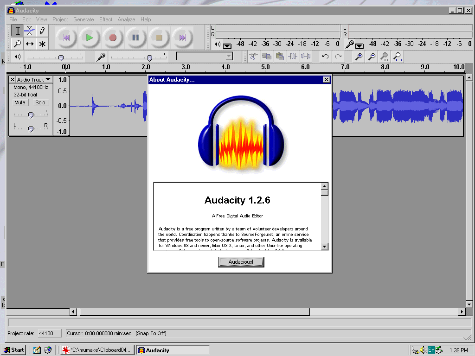Select the Envelope tool
The width and height of the screenshot is (475, 356).
tap(30, 31)
